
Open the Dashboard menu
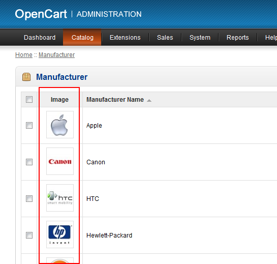click(x=40, y=38)
